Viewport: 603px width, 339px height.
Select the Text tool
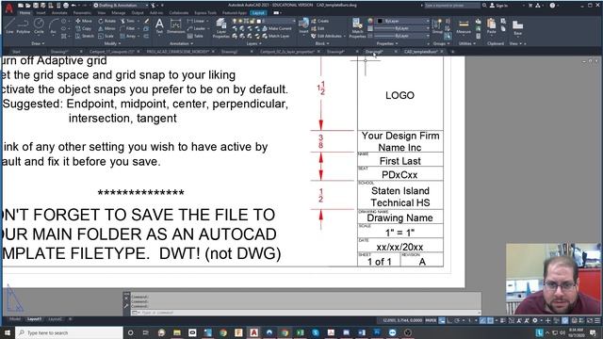(159, 26)
